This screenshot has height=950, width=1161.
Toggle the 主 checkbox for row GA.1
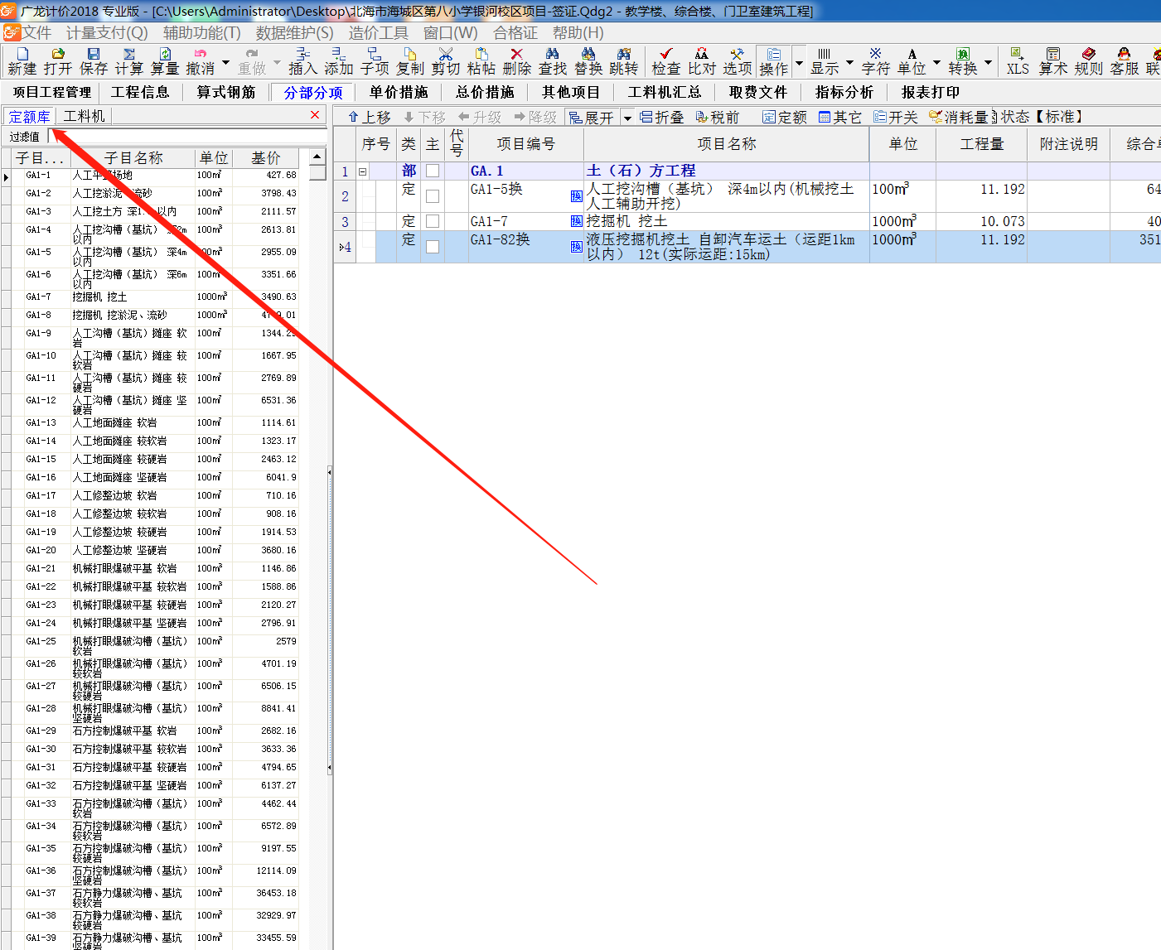pos(433,171)
